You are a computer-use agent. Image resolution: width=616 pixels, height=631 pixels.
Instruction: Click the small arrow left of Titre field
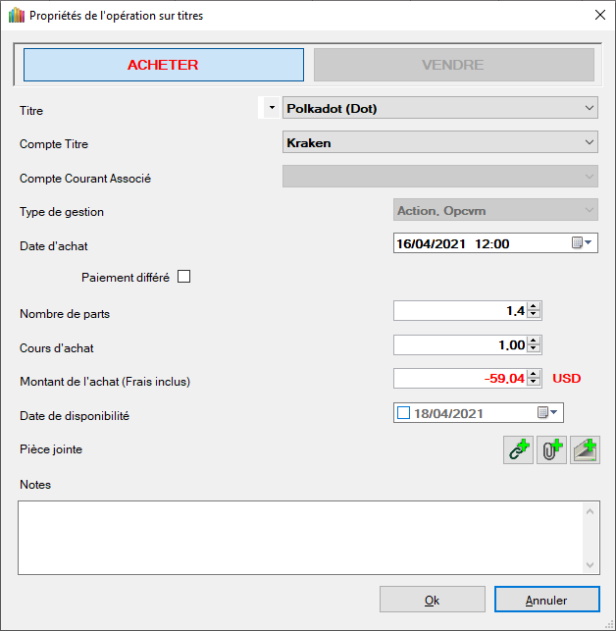click(x=272, y=108)
